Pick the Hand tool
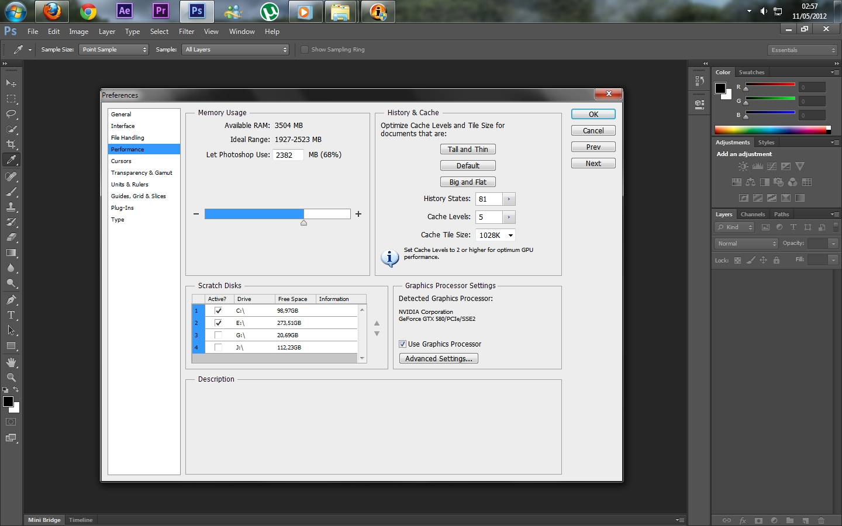 (x=11, y=362)
